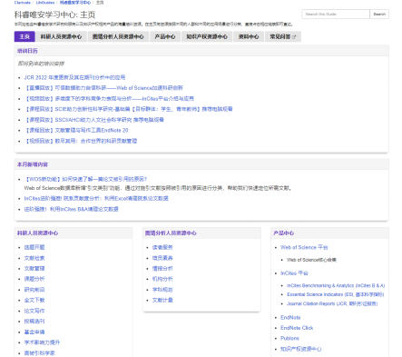Click the Search button

379,15
